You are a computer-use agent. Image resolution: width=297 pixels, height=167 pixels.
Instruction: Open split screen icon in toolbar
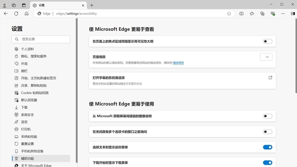coord(241,13)
